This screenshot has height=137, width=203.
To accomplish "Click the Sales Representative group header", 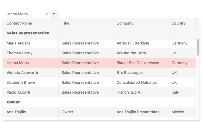I will pyautogui.click(x=28, y=33).
